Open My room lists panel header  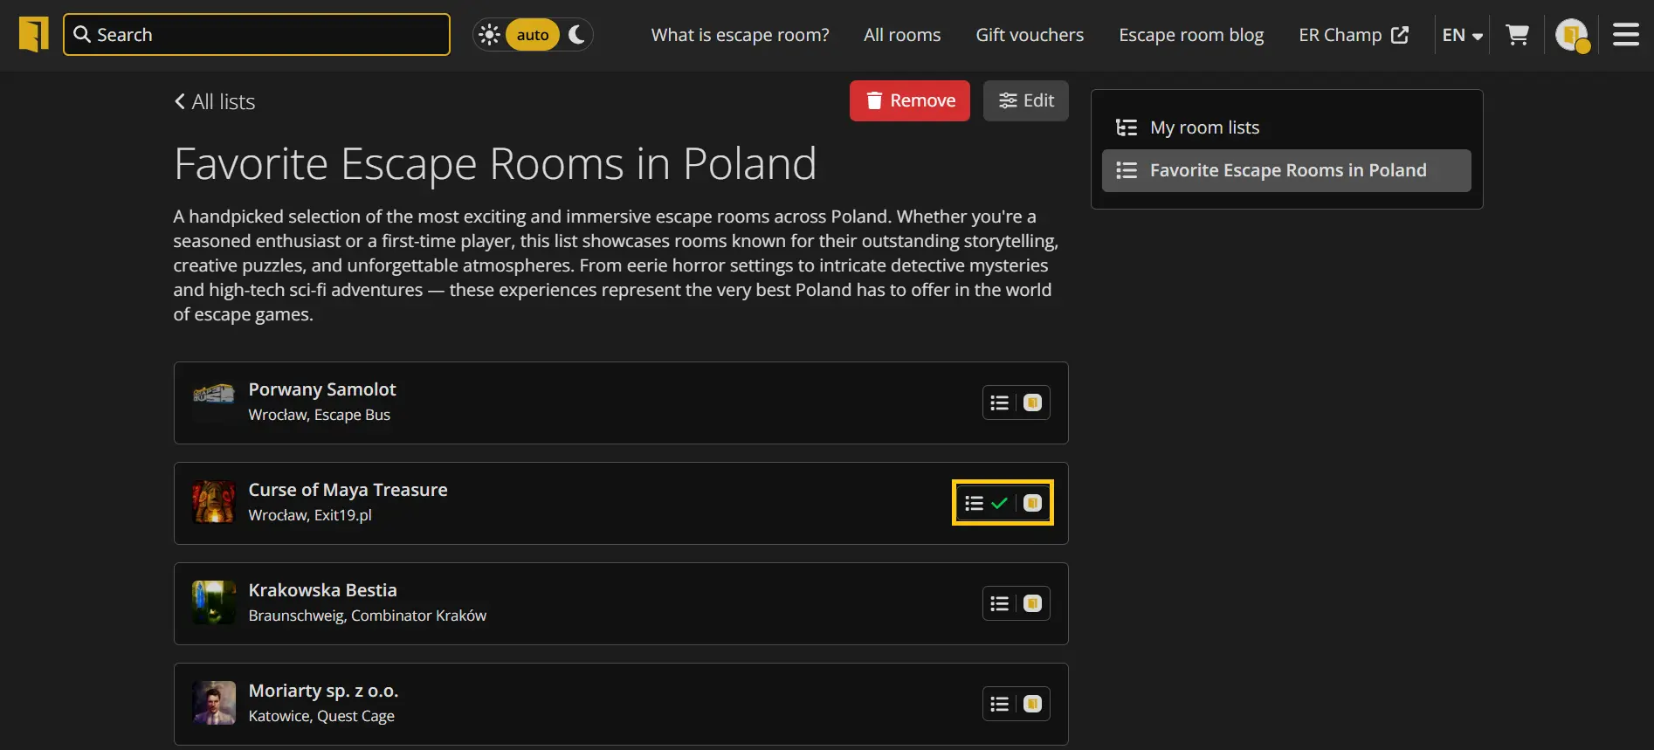tap(1203, 127)
